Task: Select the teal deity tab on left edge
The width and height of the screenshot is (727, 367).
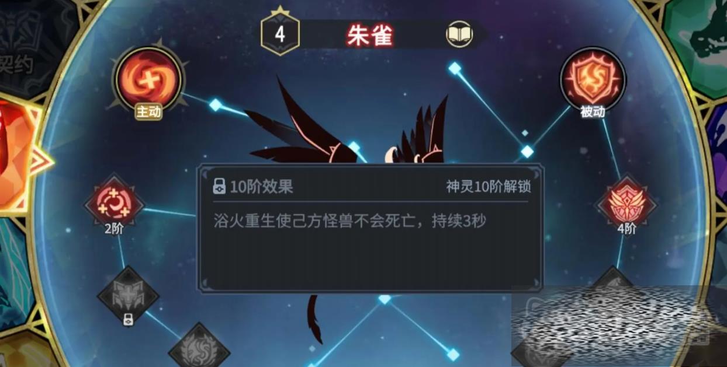Action: point(15,268)
